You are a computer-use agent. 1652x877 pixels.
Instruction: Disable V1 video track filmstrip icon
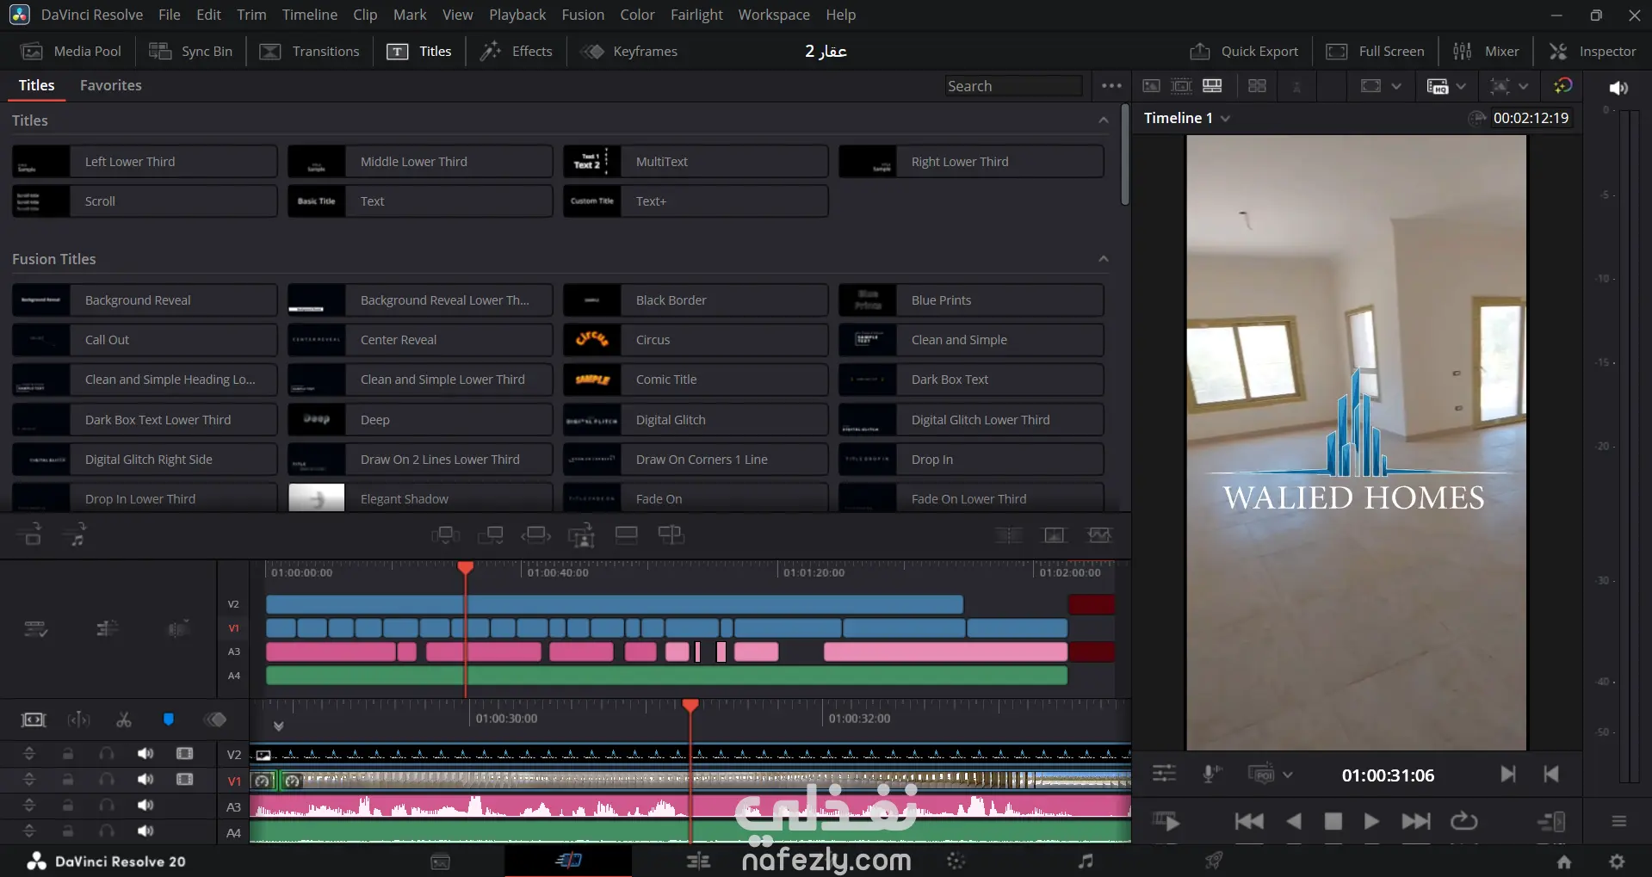point(184,780)
